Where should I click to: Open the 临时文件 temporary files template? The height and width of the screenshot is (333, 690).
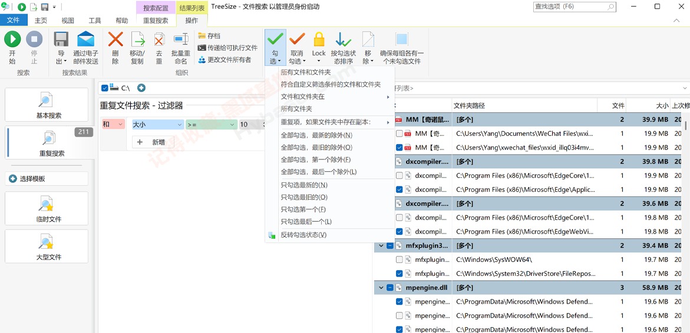pos(47,208)
